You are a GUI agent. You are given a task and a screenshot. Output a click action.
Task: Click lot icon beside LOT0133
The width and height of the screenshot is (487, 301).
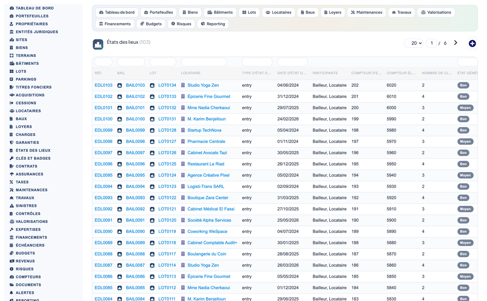(x=152, y=97)
